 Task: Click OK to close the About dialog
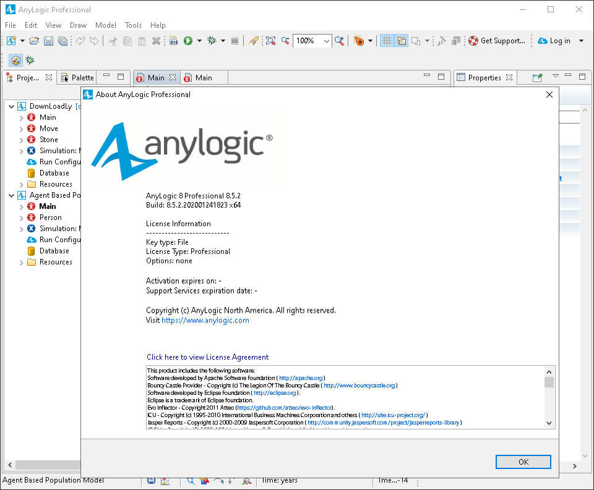(x=523, y=462)
